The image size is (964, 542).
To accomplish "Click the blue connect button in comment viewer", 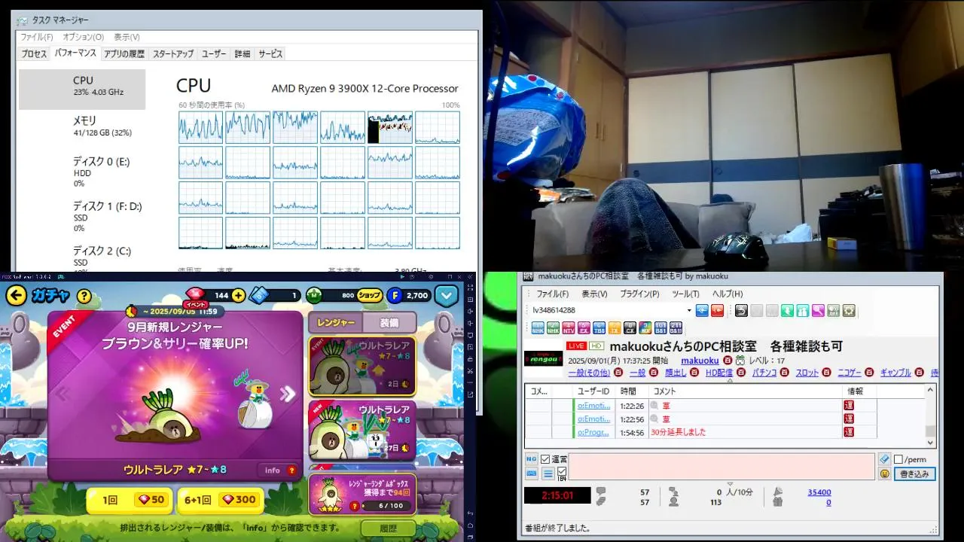I will coord(702,310).
